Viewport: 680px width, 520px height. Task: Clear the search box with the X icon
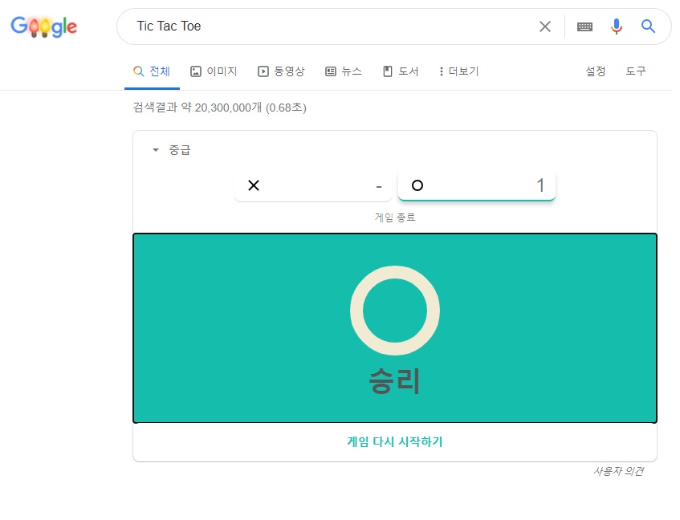tap(544, 26)
